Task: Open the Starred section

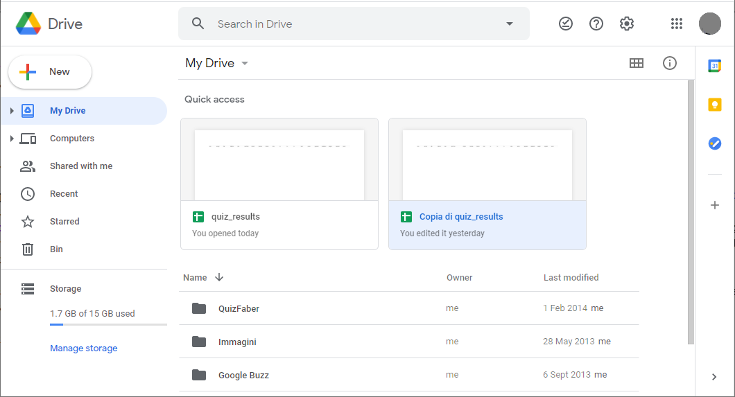Action: click(x=64, y=222)
